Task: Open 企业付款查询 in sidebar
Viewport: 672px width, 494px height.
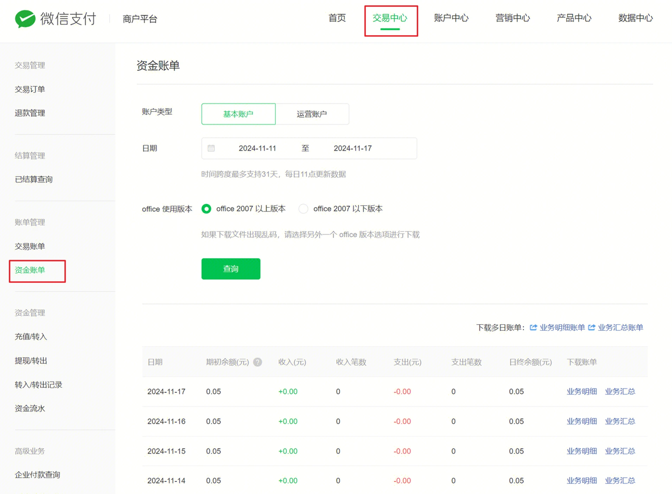Action: 38,475
